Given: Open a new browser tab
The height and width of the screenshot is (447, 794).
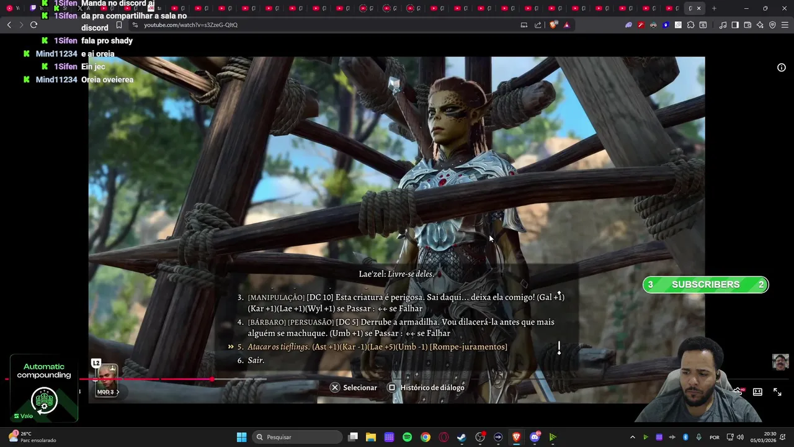Looking at the screenshot, I should [714, 8].
